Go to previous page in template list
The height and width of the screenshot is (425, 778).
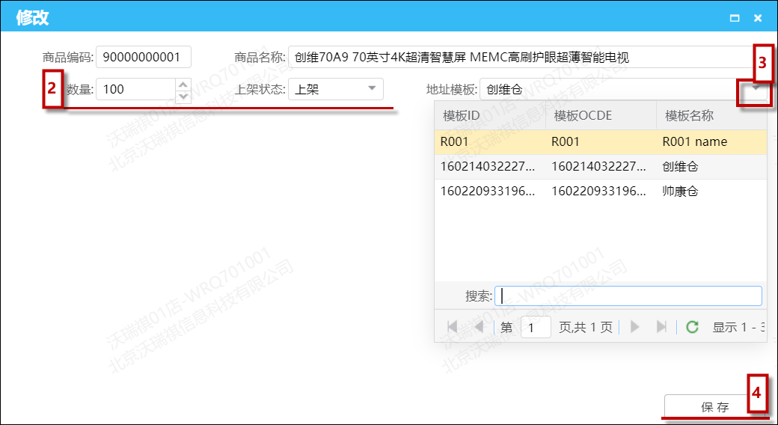[479, 327]
